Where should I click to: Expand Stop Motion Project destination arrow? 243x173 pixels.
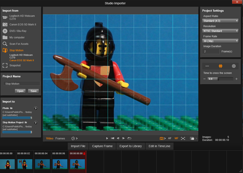36,123
